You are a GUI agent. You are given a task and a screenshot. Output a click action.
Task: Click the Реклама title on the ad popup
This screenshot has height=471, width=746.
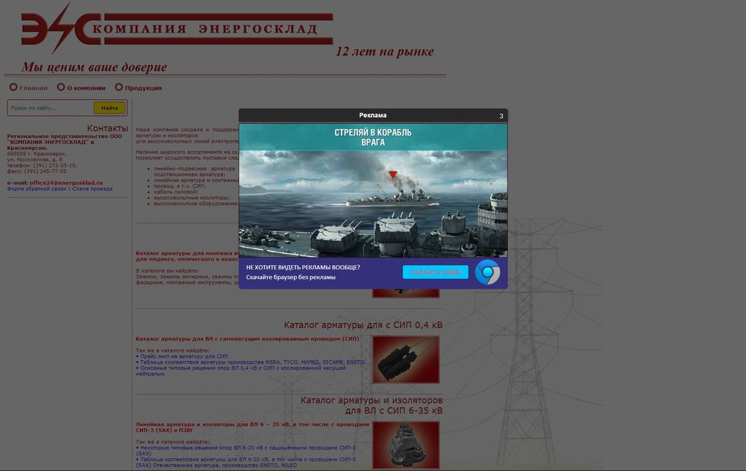click(372, 115)
